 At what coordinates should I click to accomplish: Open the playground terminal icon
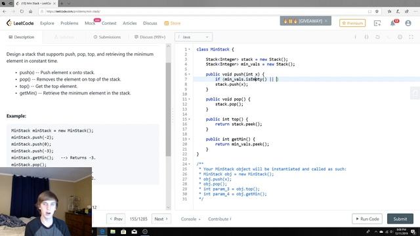pos(377,24)
